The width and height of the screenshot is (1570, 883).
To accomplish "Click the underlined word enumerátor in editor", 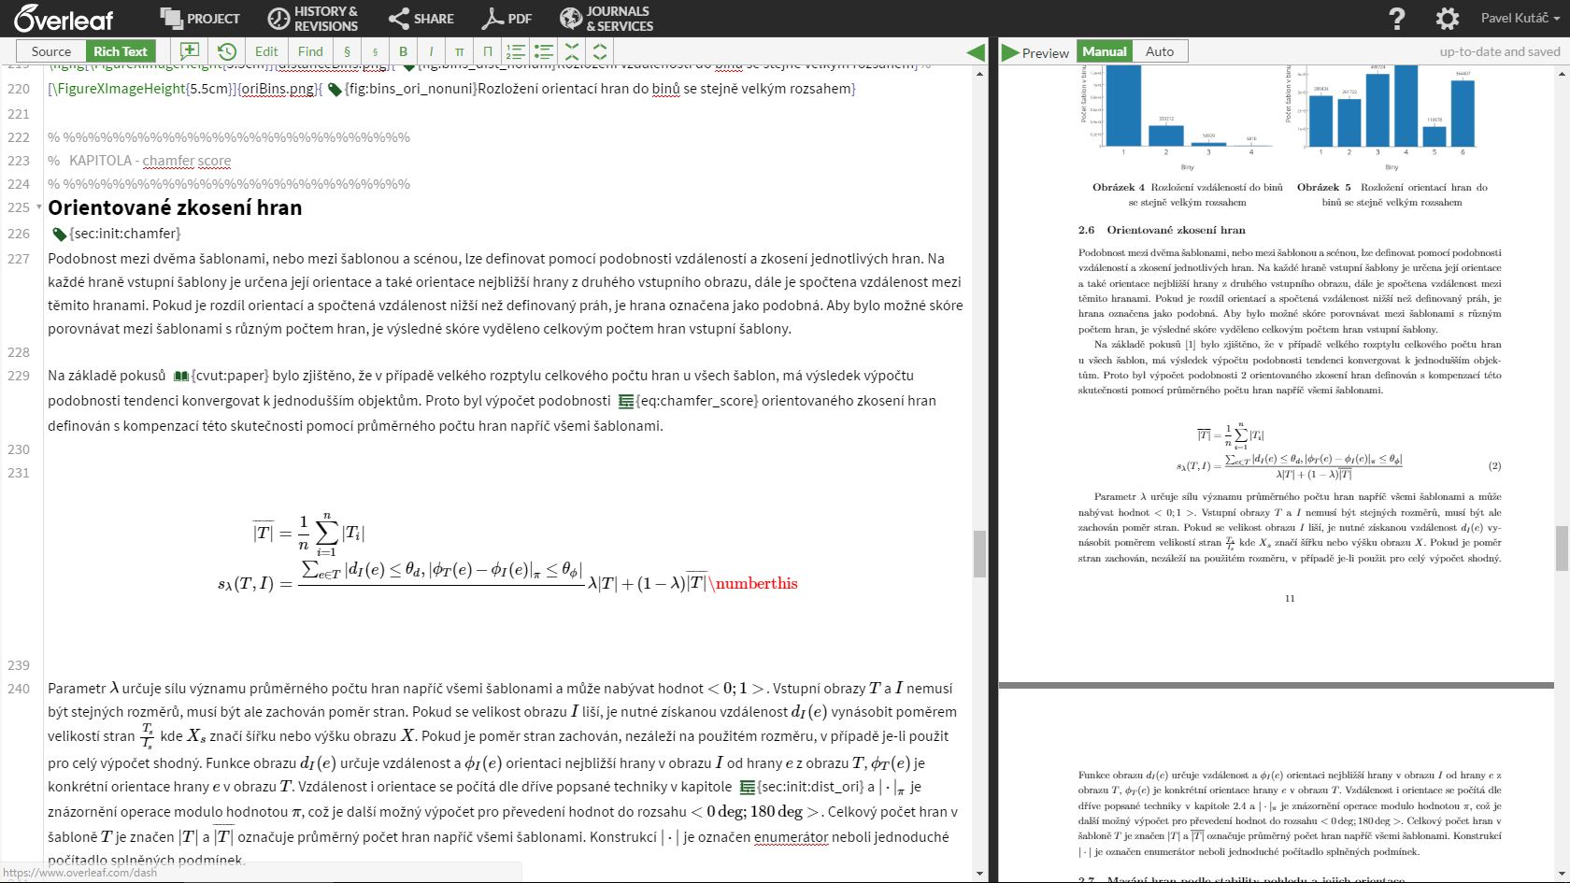I will 792,837.
